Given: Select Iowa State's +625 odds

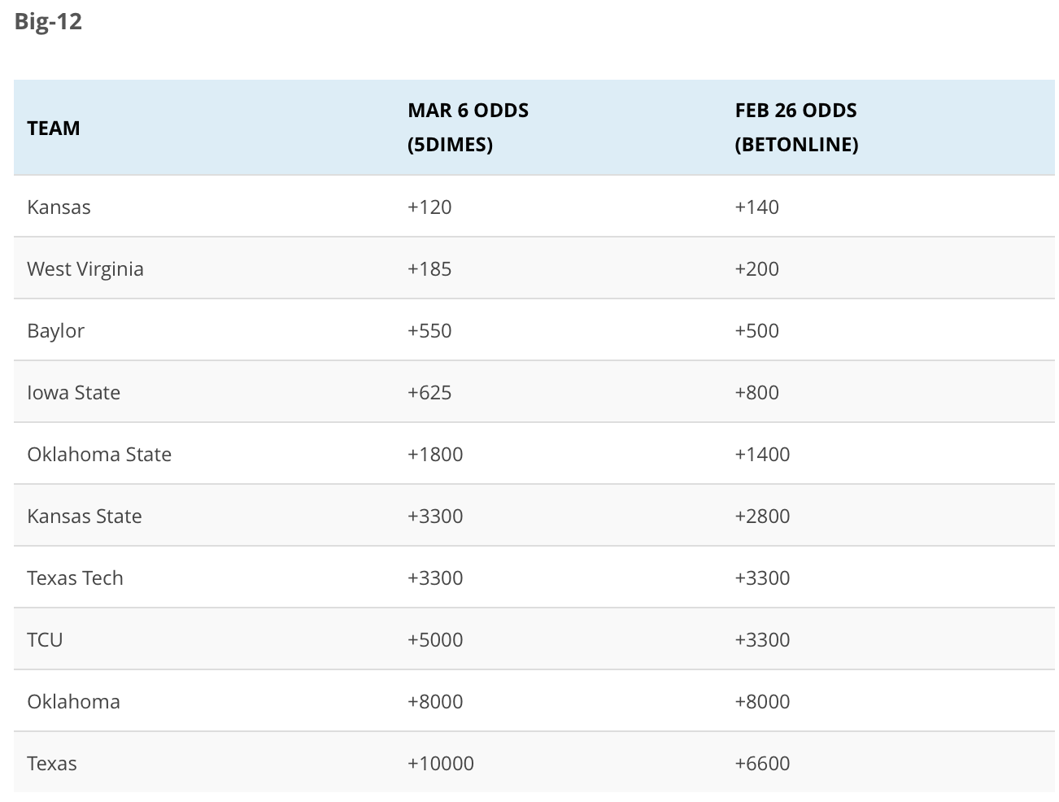Looking at the screenshot, I should click(429, 393).
